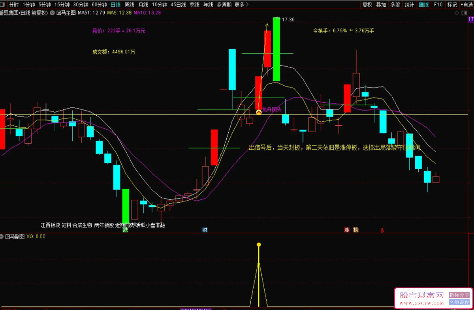Click the diamond icon at top-right of chart
Viewport: 474px width, 310px height.
click(457, 13)
